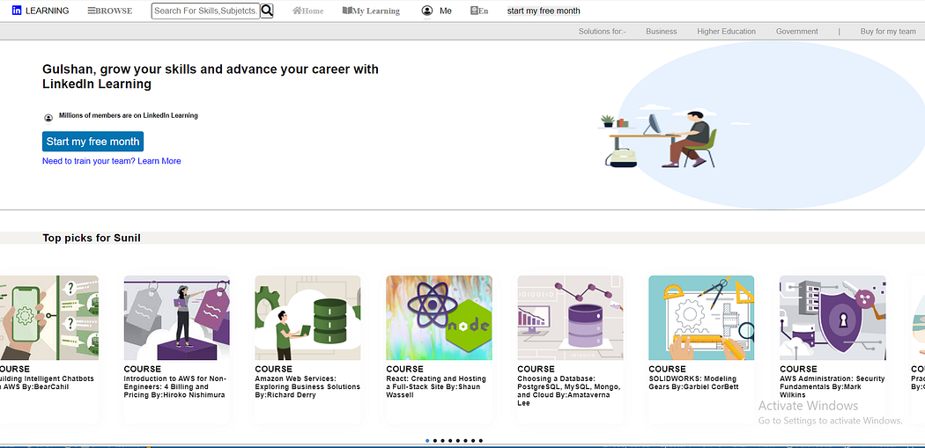Click the title 'AWS Administration: Security Fundamentals'
The height and width of the screenshot is (448, 925).
[832, 386]
